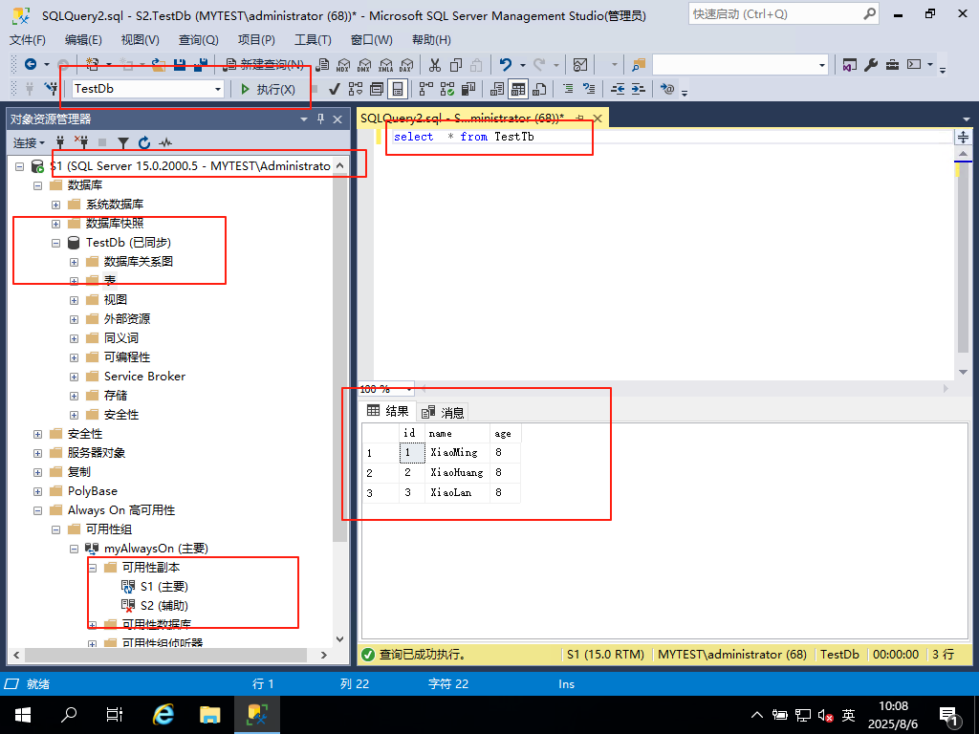This screenshot has width=979, height=734.
Task: Click the Object Explorer horizontal scrollbar
Action: [x=166, y=655]
